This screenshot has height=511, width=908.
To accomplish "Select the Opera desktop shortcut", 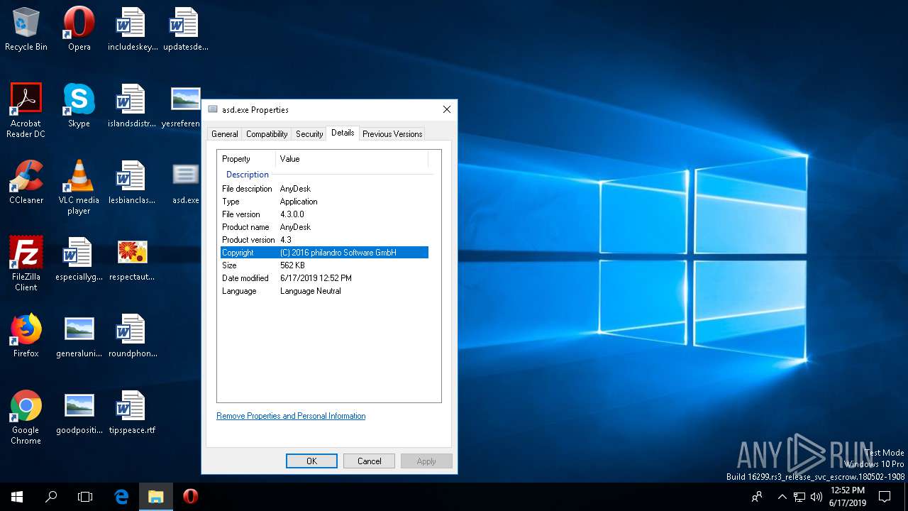I will click(79, 29).
